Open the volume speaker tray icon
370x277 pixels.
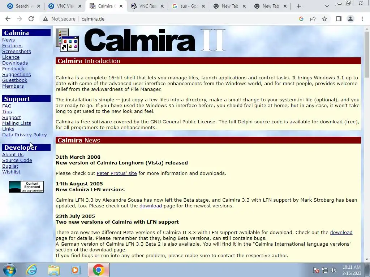(x=333, y=270)
